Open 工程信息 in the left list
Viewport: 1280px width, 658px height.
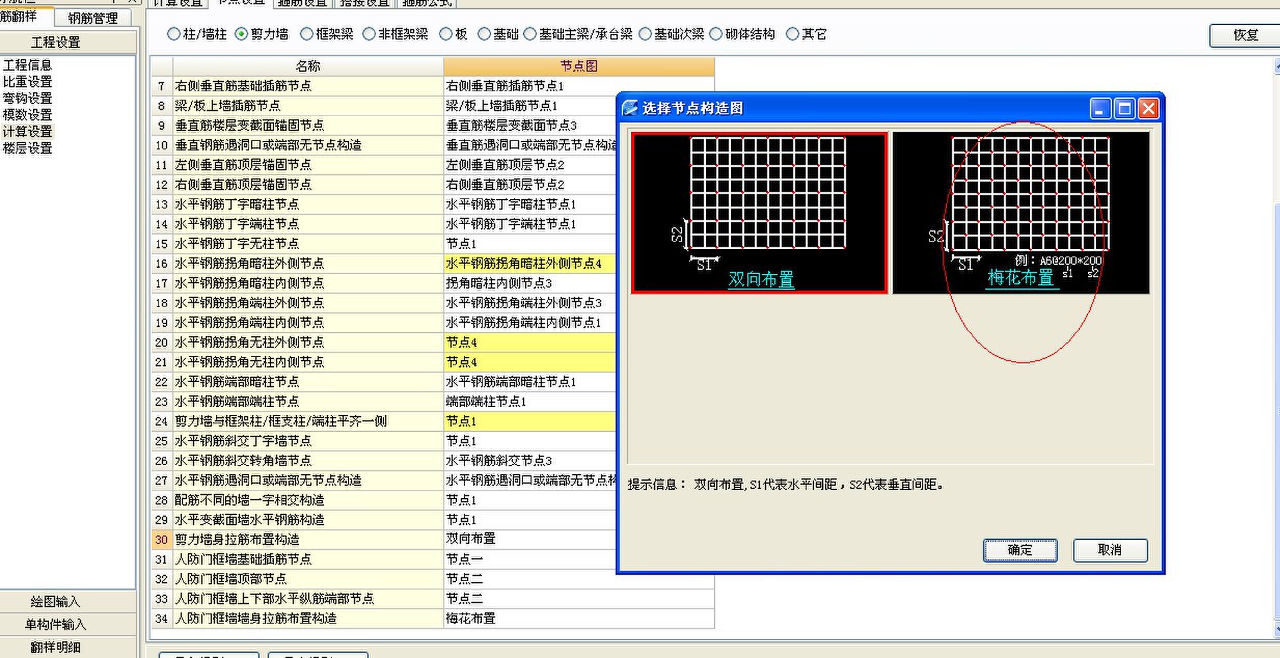click(28, 65)
